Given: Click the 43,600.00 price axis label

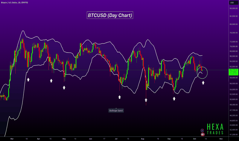Looking at the screenshot, I should [234, 125].
